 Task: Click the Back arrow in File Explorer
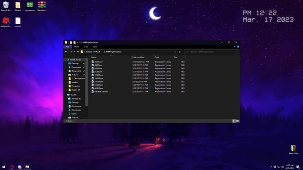pos(66,52)
